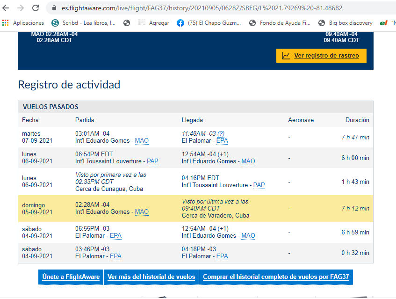Click the Aeronave column header
The height and width of the screenshot is (299, 396).
coord(301,120)
